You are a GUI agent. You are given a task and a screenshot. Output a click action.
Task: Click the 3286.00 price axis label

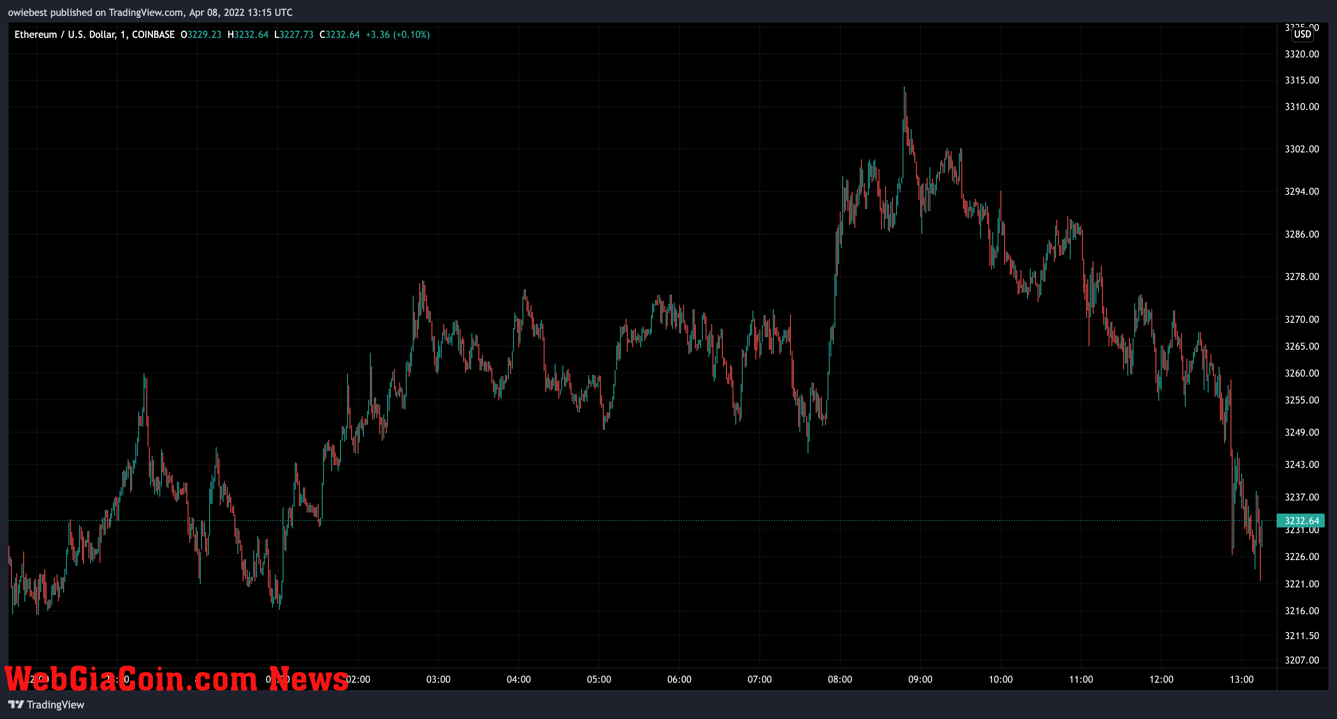1302,234
